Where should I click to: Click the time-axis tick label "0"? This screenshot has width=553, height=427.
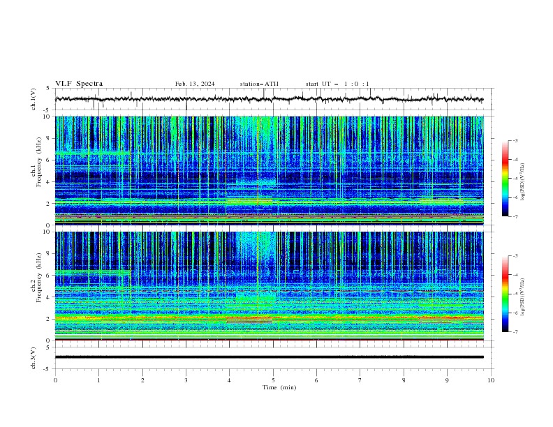click(x=55, y=380)
